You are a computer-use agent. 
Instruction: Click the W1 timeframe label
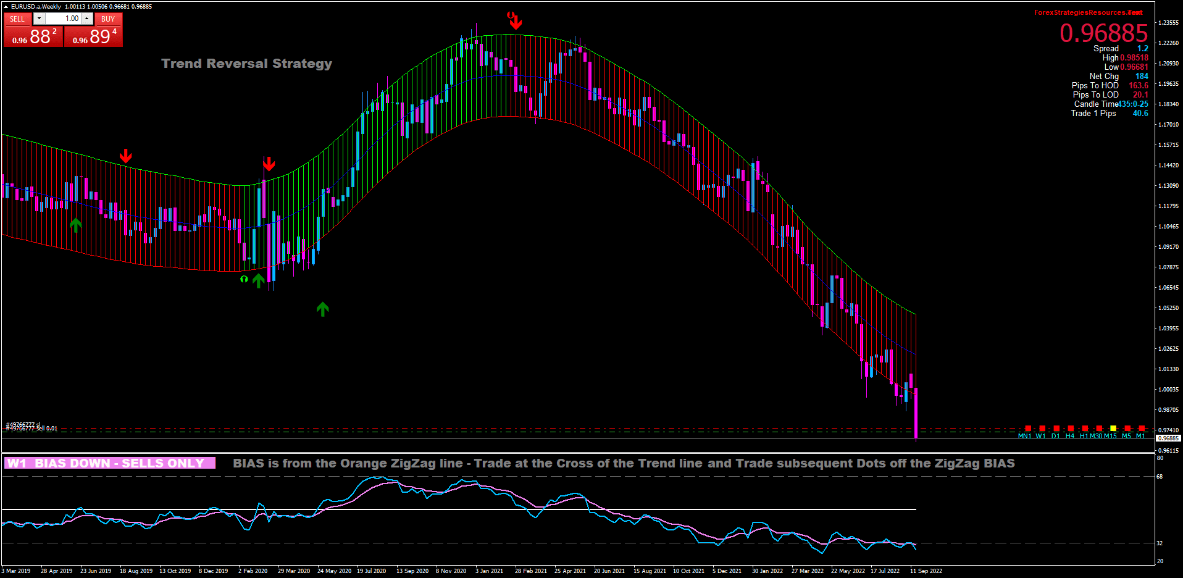coord(1041,436)
